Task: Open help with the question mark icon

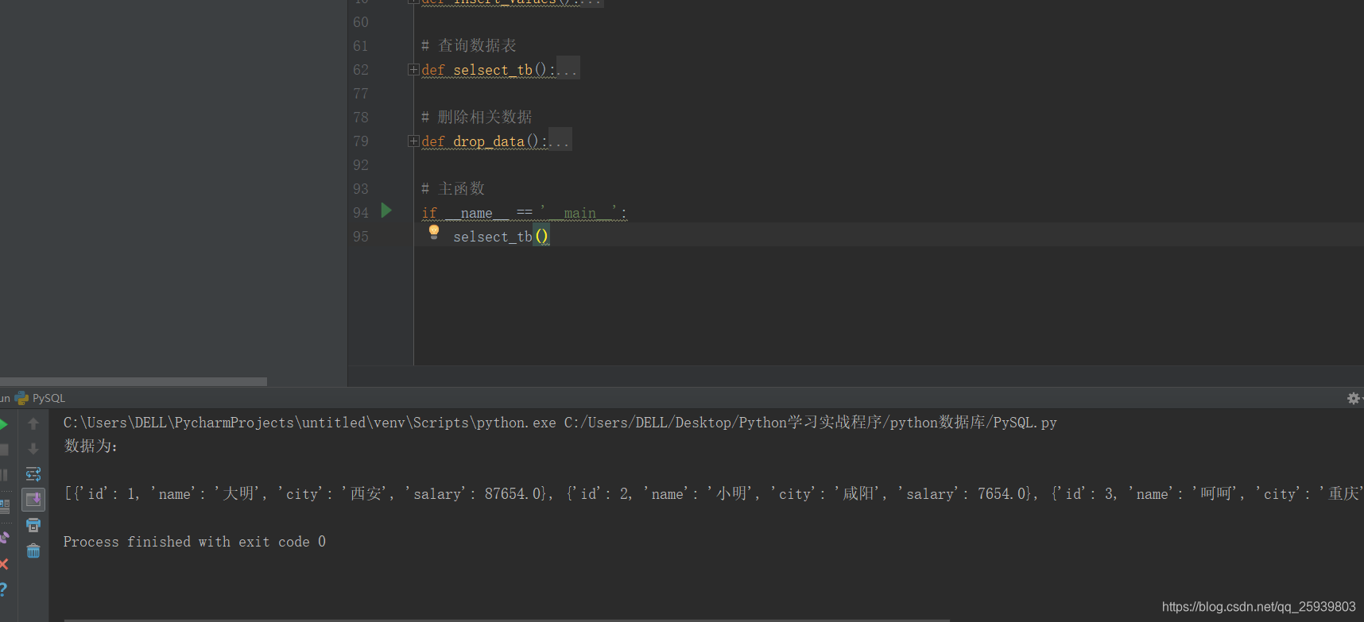Action: [x=3, y=589]
